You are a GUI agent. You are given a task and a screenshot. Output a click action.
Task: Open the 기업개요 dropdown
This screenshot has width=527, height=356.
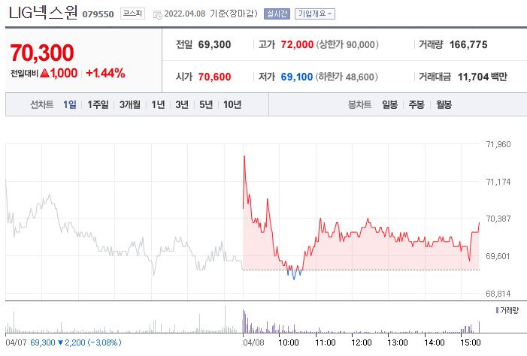(x=315, y=14)
